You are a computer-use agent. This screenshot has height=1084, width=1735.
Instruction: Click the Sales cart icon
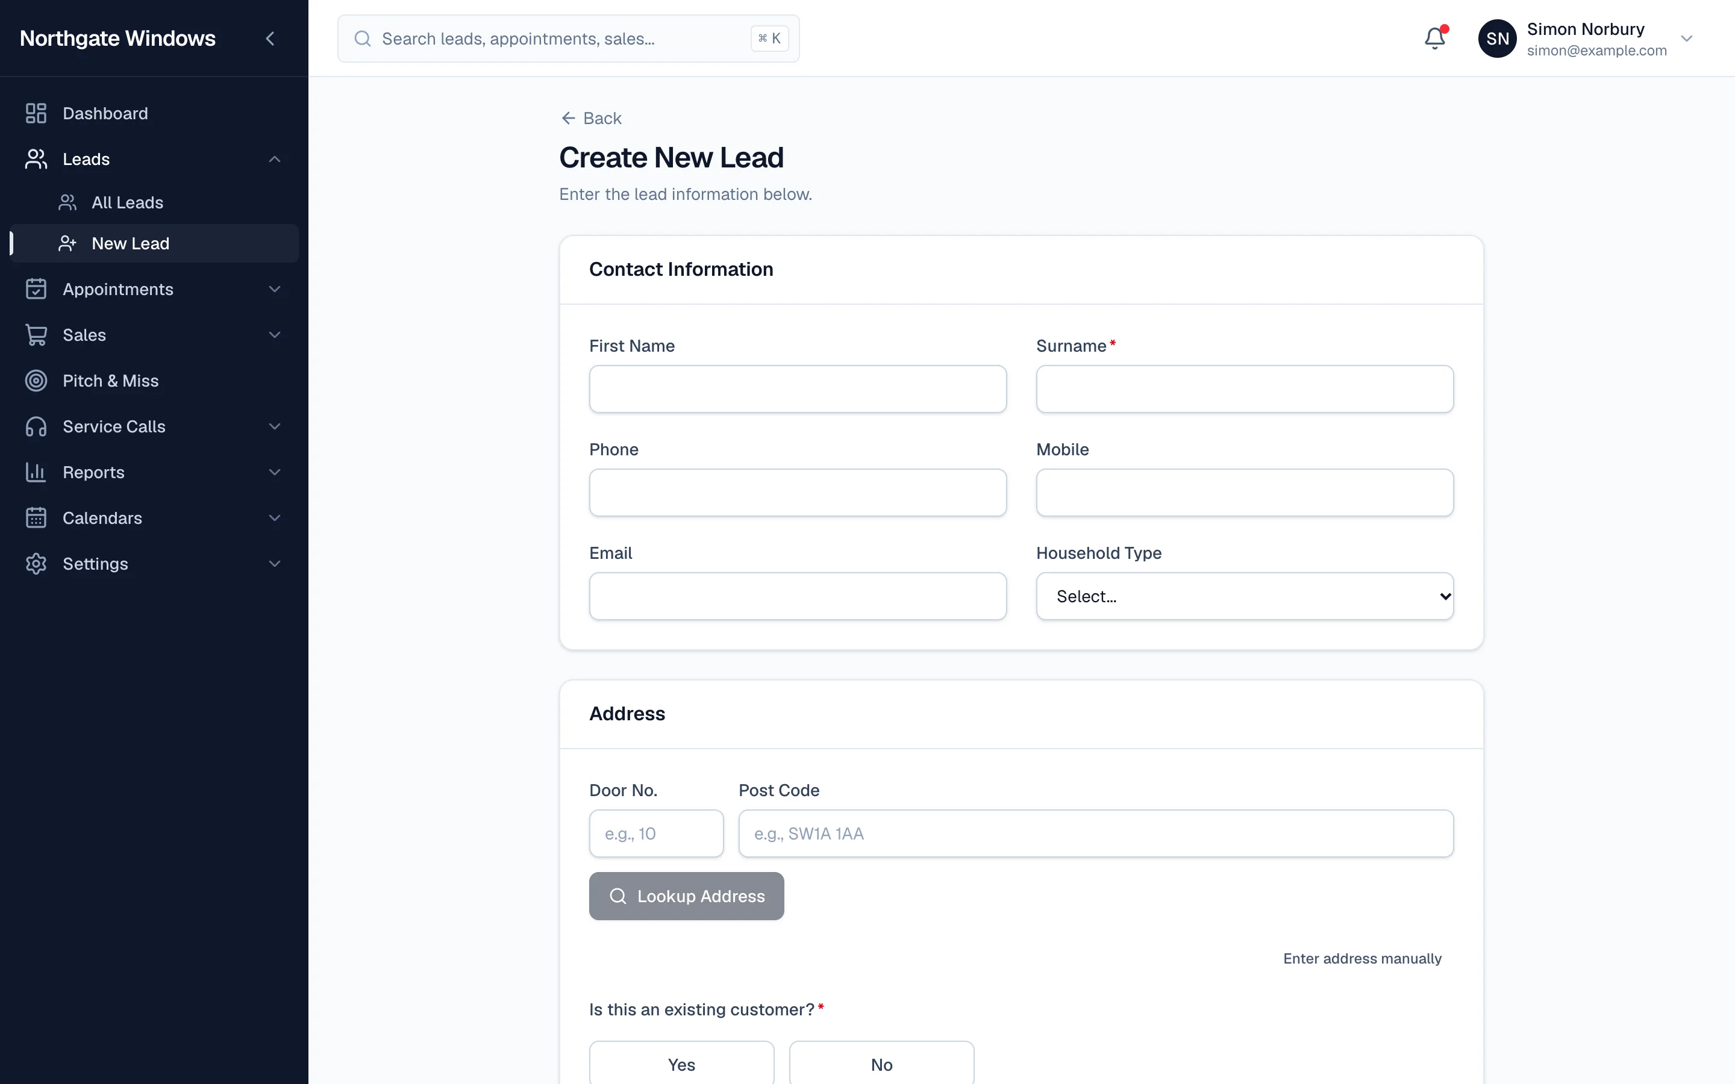(36, 335)
